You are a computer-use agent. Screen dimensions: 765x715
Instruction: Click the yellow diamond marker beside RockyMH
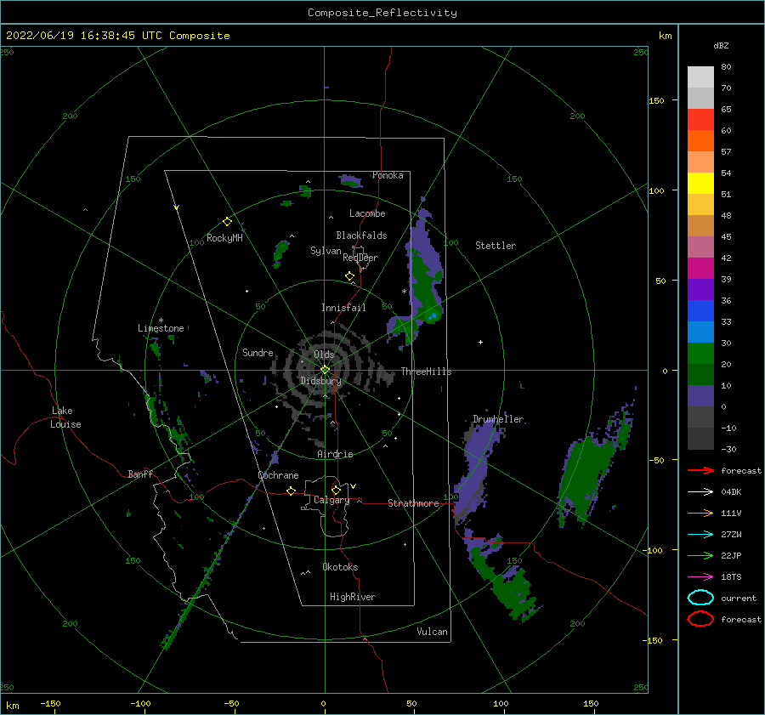227,222
